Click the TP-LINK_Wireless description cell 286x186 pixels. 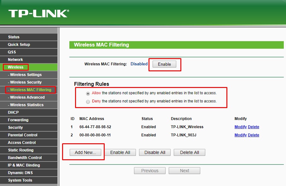click(187, 127)
